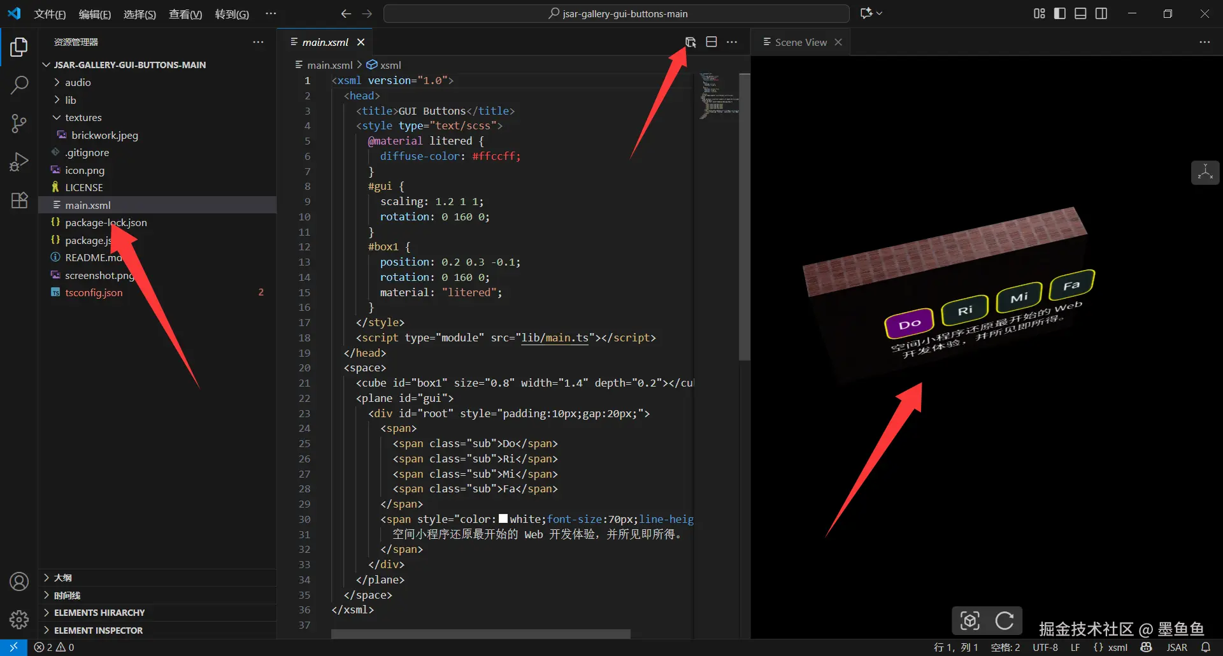Click the white color swatch in code

pos(503,519)
